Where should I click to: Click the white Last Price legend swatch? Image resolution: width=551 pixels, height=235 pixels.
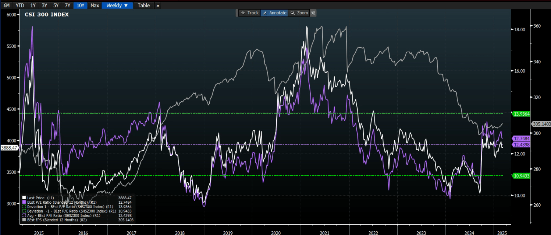tap(24, 198)
